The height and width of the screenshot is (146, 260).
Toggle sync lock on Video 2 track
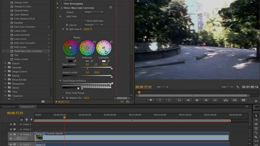click(x=15, y=129)
